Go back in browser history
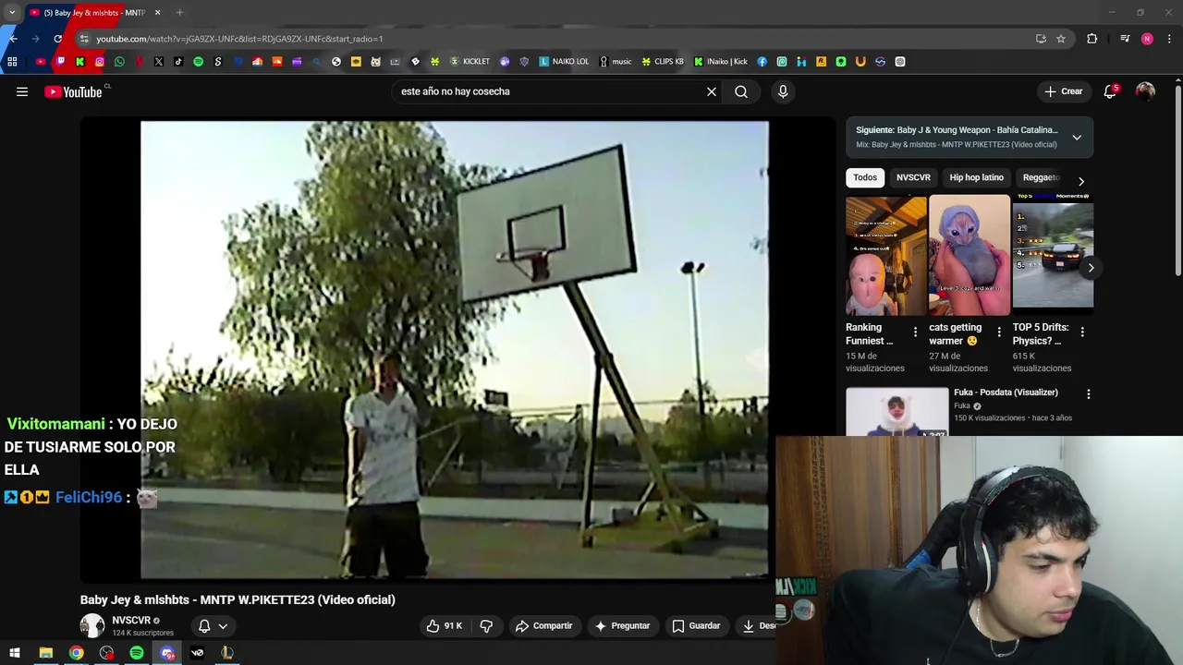The width and height of the screenshot is (1183, 665). (x=13, y=39)
